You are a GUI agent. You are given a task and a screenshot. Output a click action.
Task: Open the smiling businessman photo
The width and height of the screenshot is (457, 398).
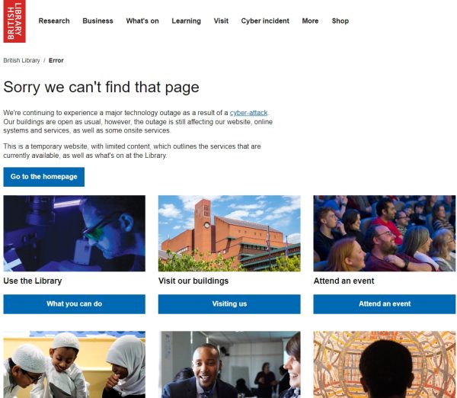229,364
